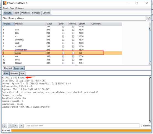This screenshot has width=153, height=134.
Task: Switch to the Headers response tab
Action: [x=14, y=73]
